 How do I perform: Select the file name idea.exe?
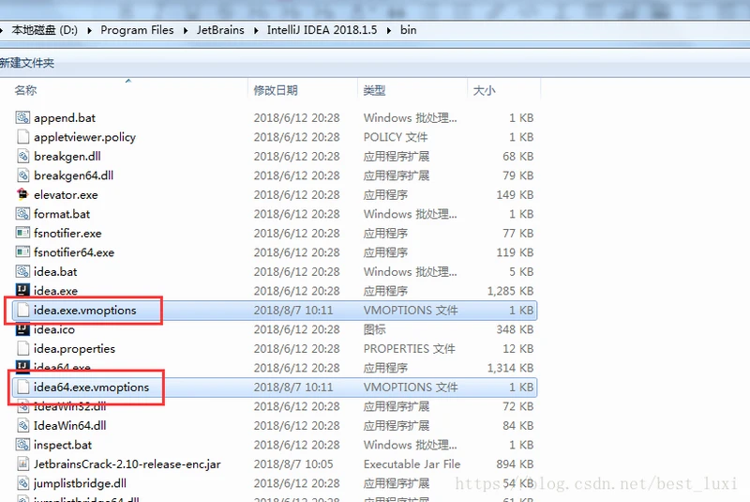55,291
